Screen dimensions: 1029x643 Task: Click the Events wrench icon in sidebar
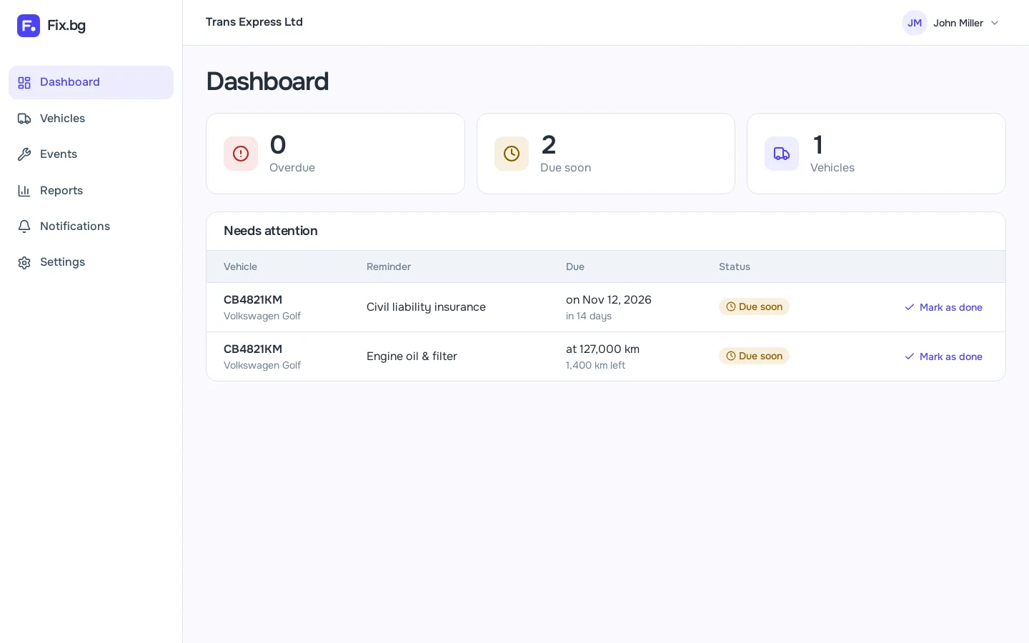(x=24, y=154)
